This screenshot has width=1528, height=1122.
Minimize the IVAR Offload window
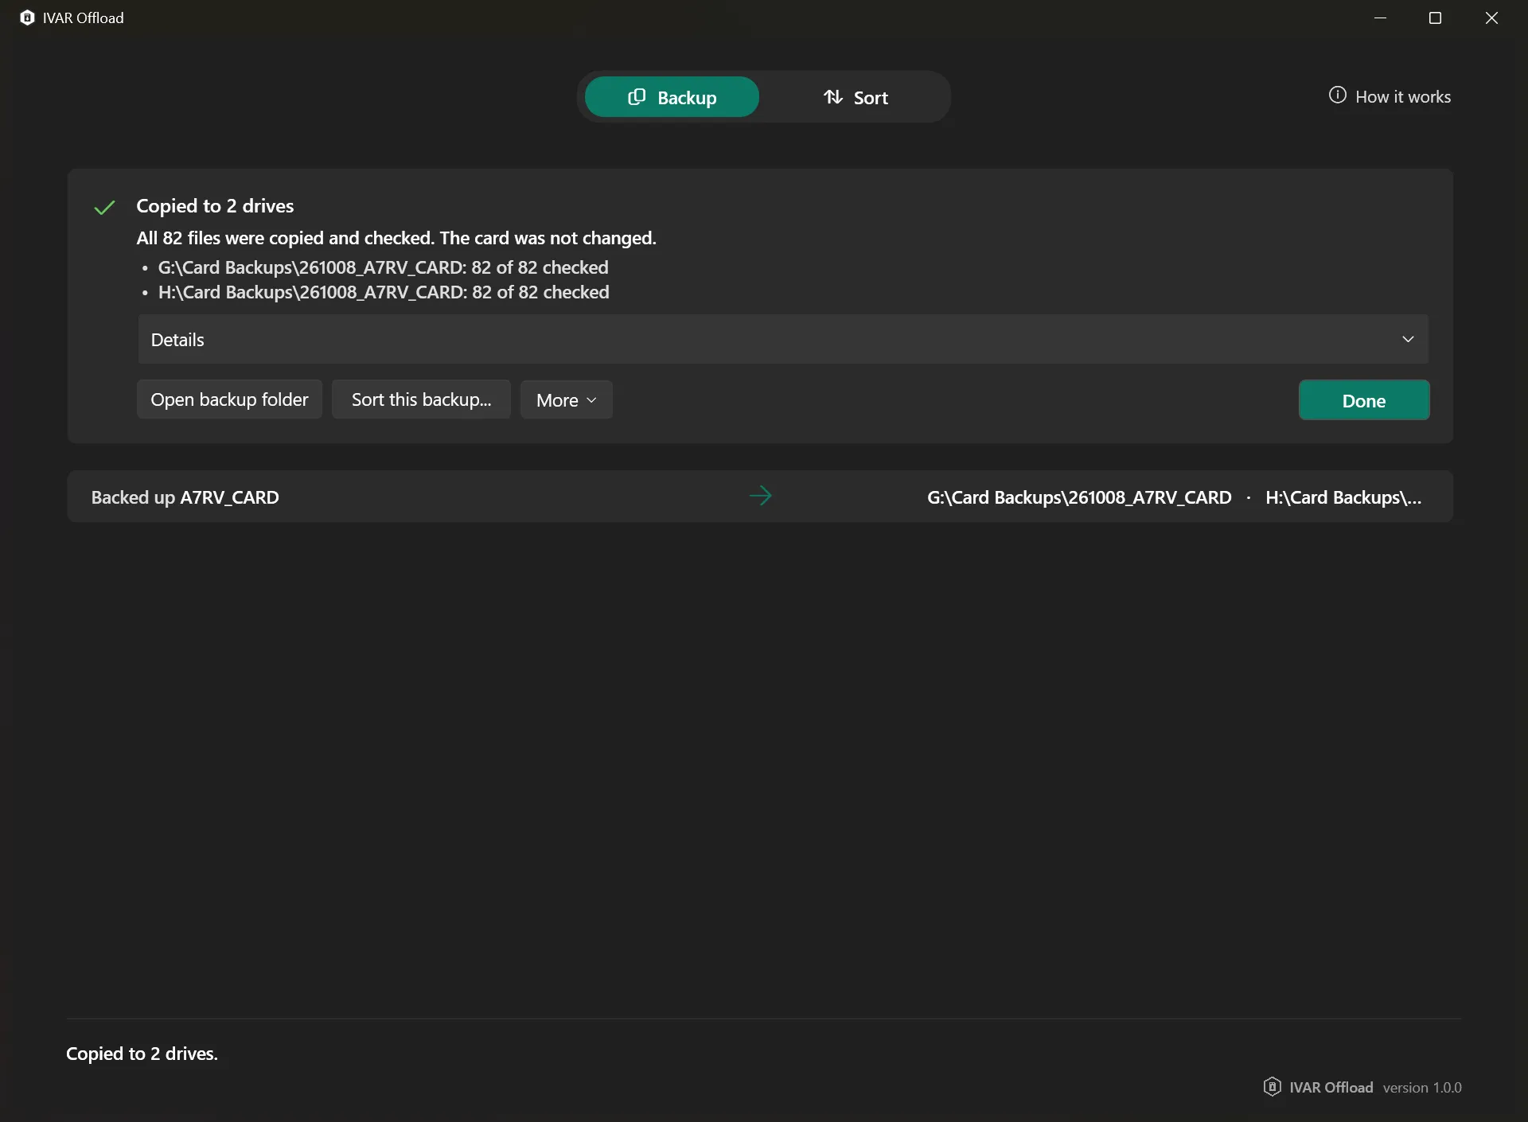point(1381,18)
